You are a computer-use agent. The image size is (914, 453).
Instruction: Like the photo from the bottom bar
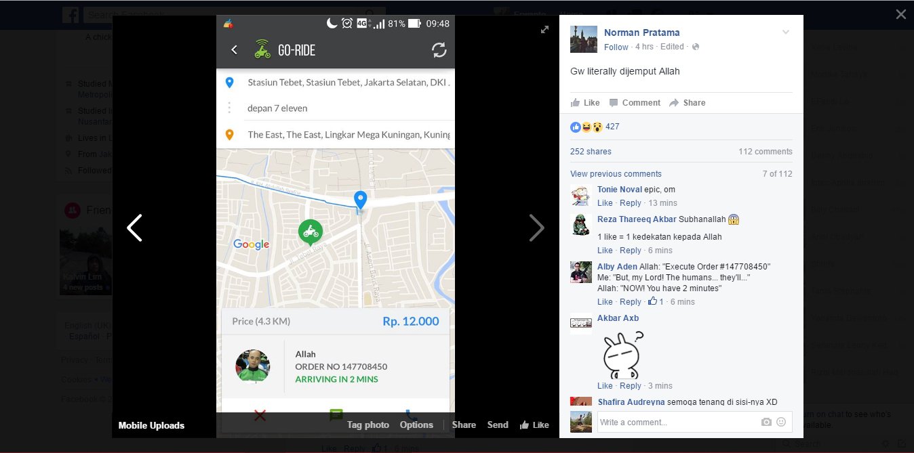click(x=534, y=425)
